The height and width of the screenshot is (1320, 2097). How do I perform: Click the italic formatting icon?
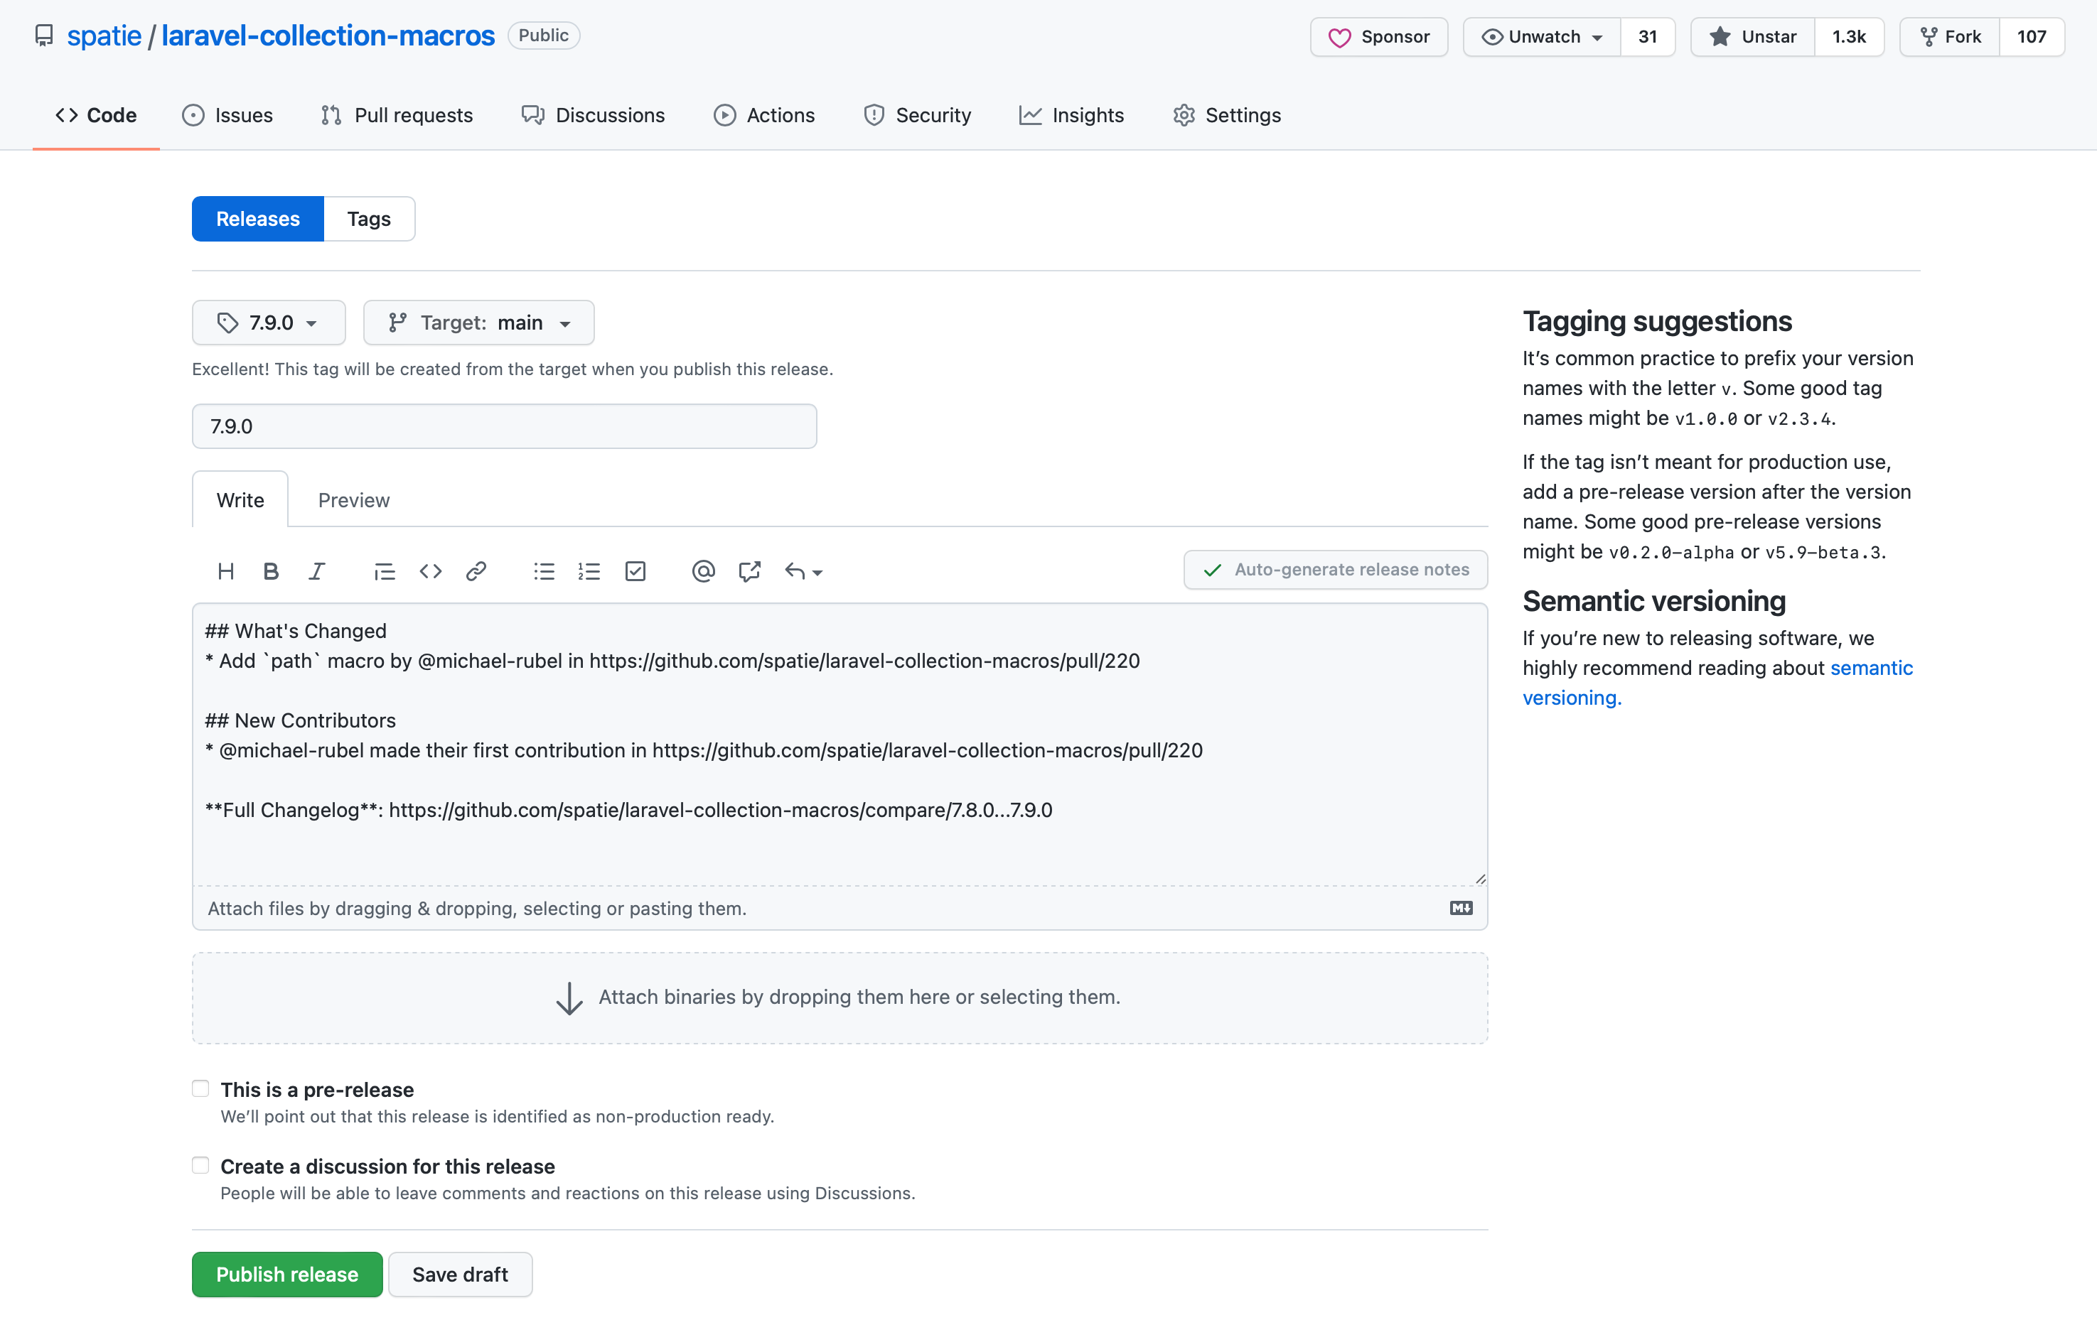pyautogui.click(x=315, y=570)
